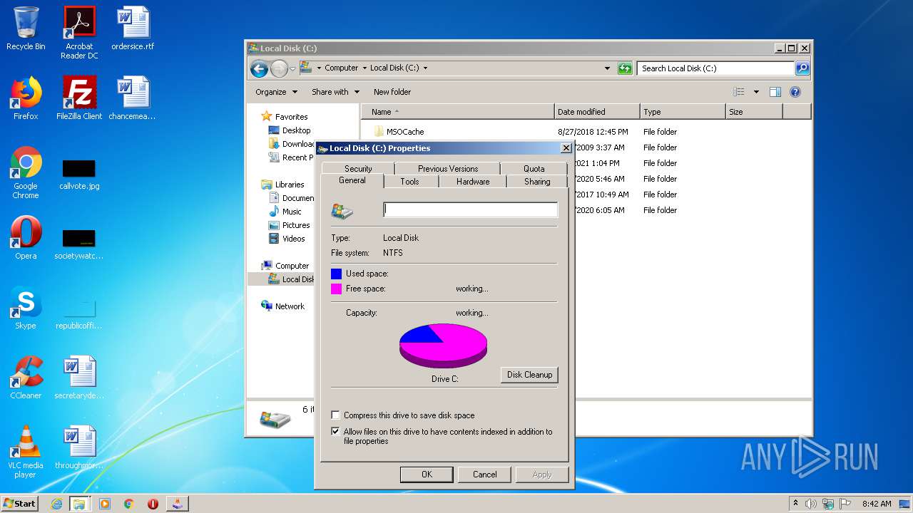
Task: Open the Organize dropdown menu
Action: click(x=276, y=92)
